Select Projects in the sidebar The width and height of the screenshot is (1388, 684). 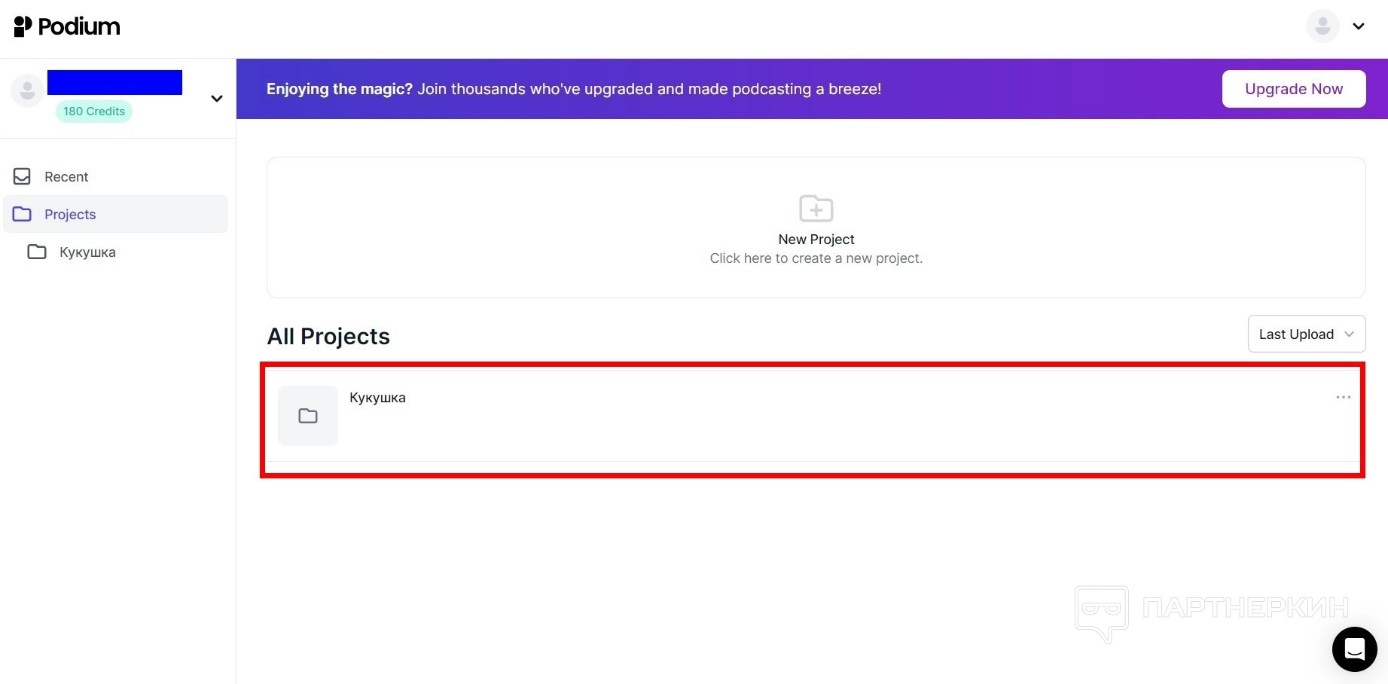pos(70,215)
